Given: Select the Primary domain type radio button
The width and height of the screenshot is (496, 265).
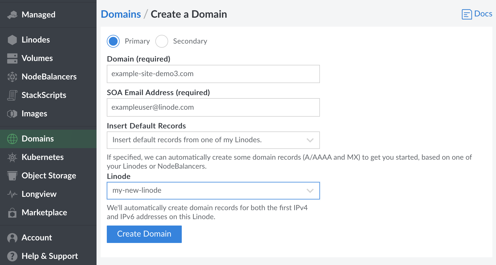Looking at the screenshot, I should tap(113, 41).
